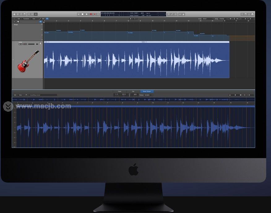Screen dimensions: 271x213
Task: Click horizontal auto zoom button
Action: [237, 19]
